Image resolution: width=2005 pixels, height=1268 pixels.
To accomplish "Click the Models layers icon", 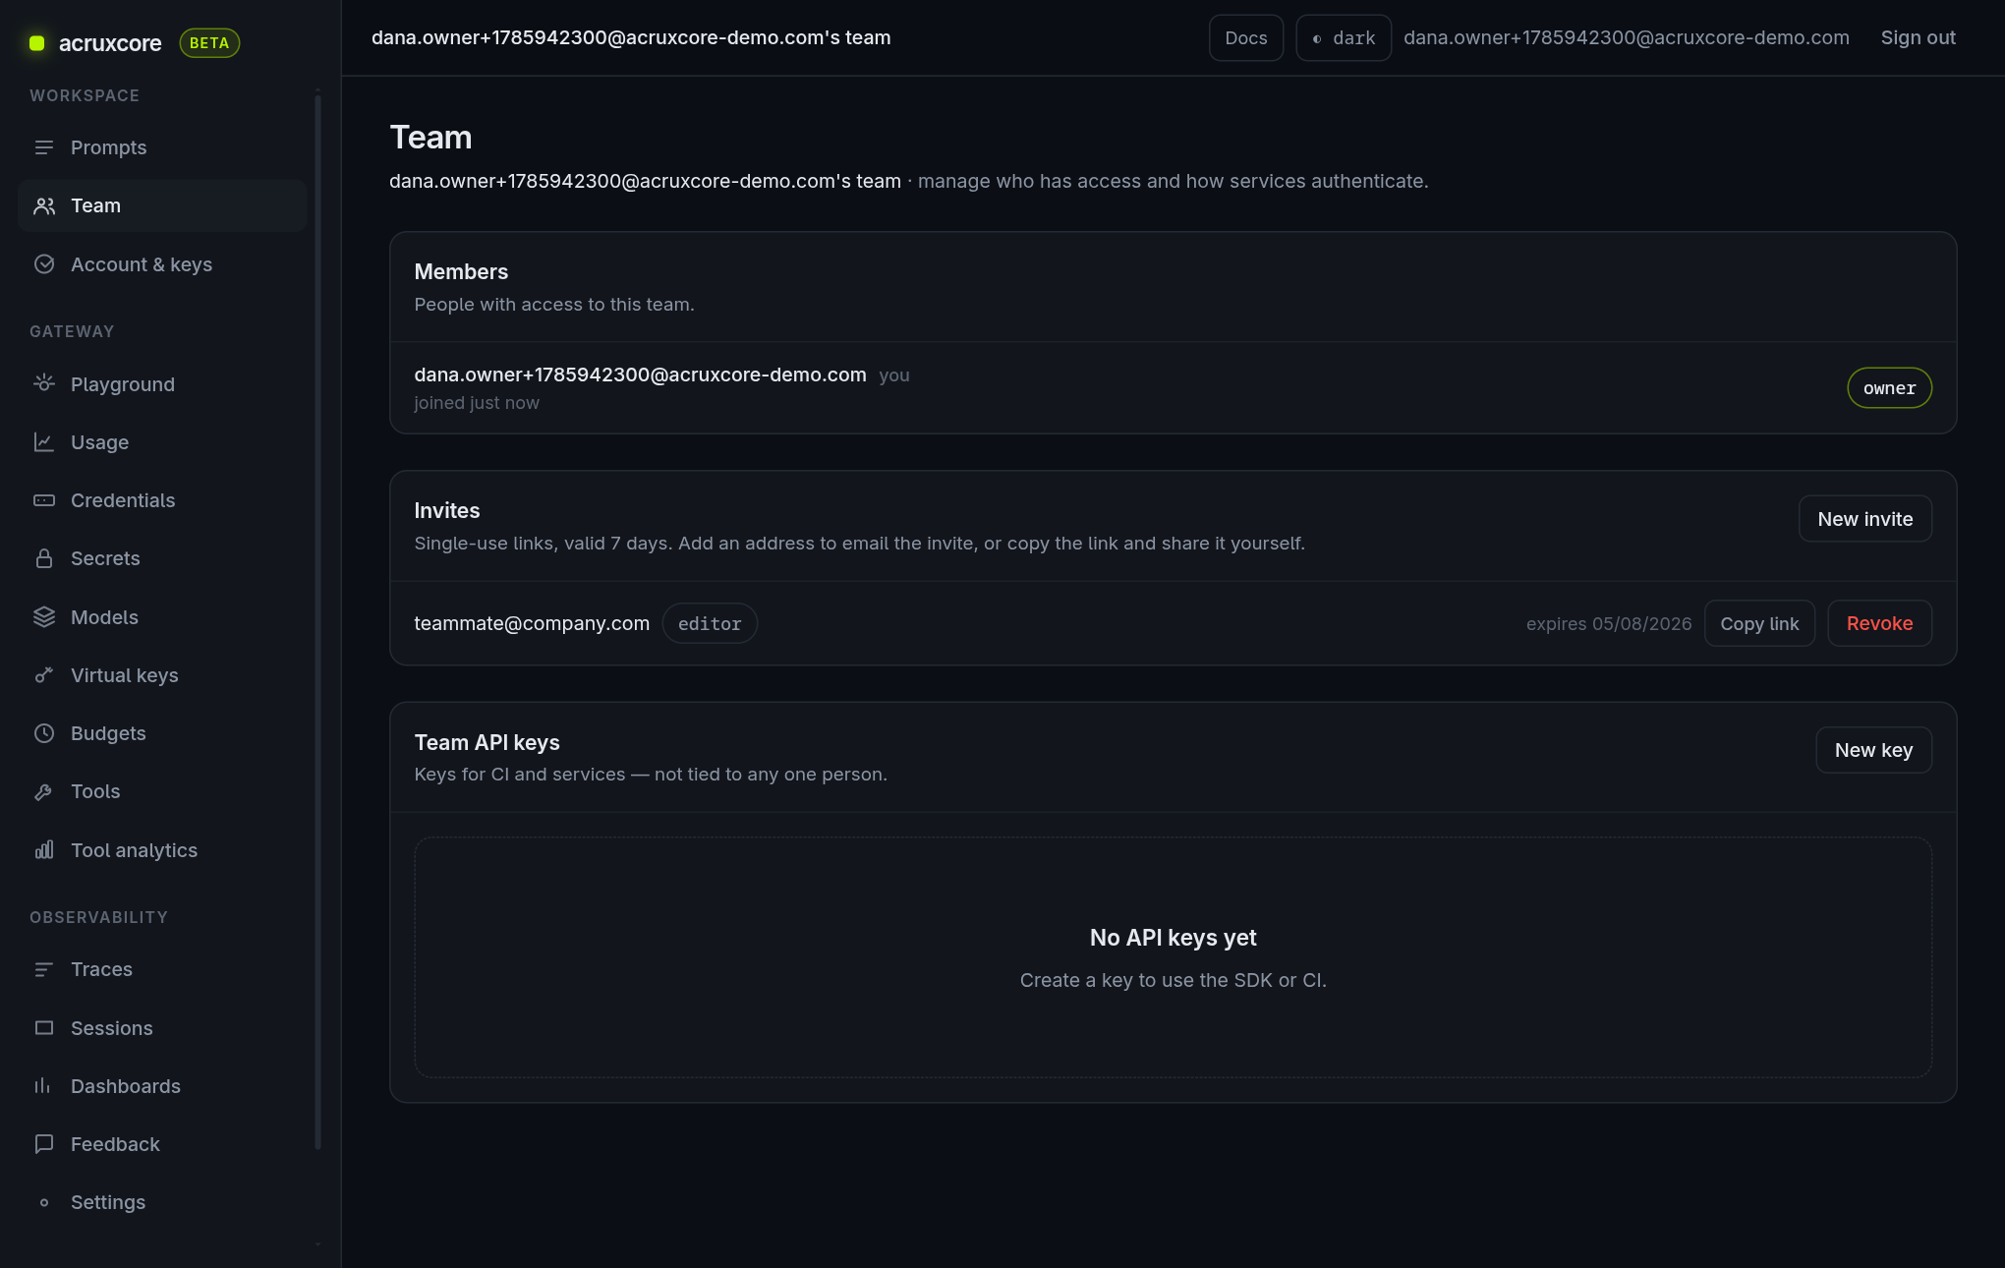I will (44, 617).
